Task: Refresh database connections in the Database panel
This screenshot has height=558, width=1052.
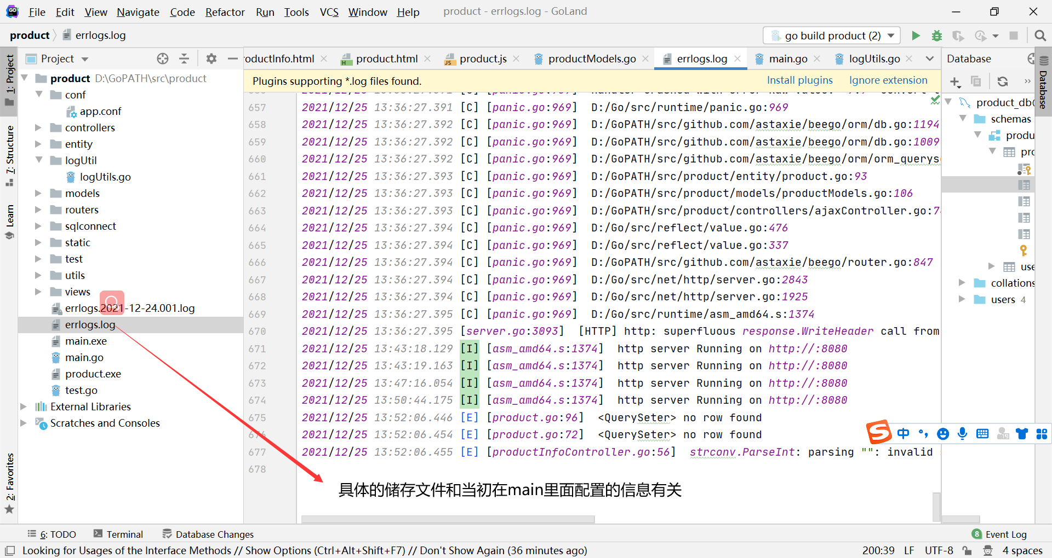Action: point(1003,81)
